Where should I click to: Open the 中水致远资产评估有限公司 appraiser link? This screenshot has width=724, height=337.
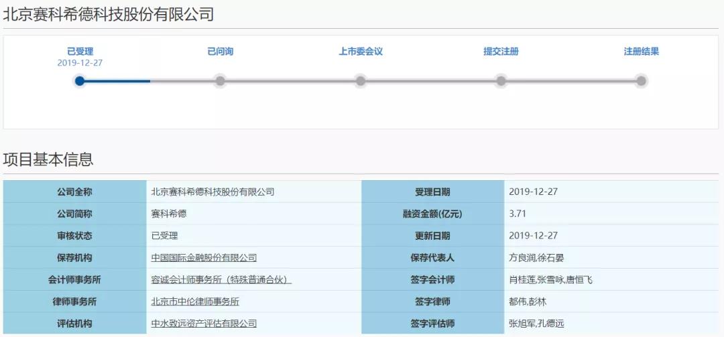[204, 324]
